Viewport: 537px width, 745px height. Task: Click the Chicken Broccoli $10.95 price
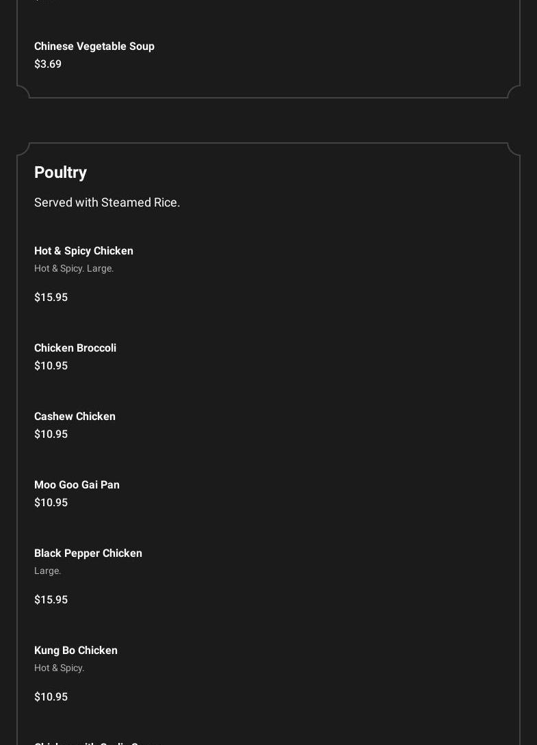click(51, 365)
